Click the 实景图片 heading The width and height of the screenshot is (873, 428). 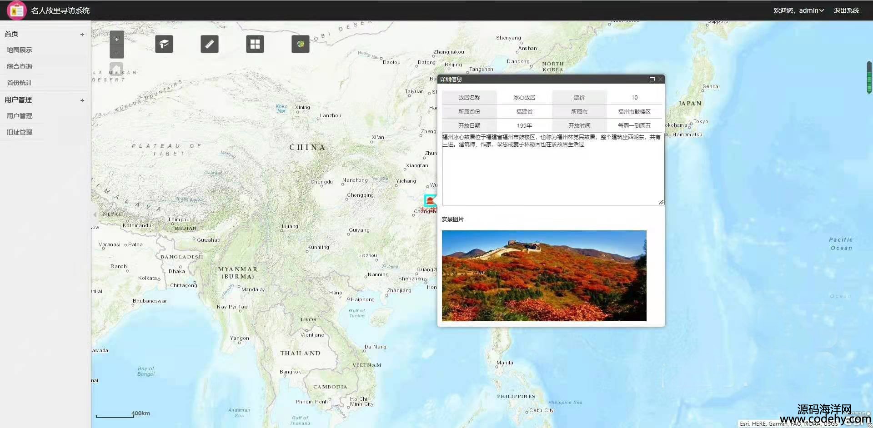point(453,219)
